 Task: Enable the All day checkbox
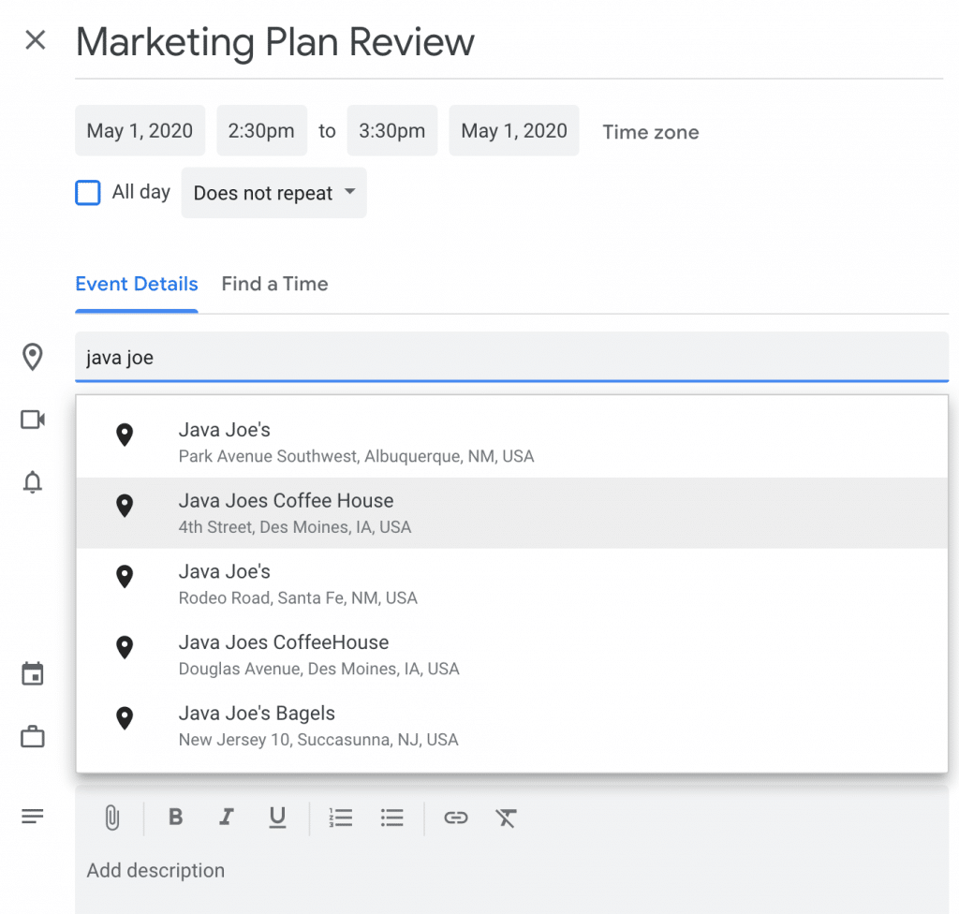[88, 193]
